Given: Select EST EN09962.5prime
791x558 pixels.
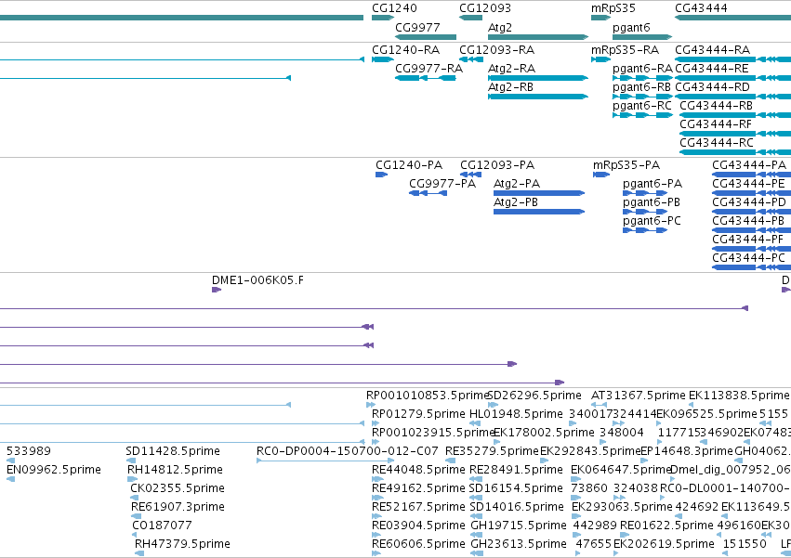Looking at the screenshot, I should pos(10,479).
